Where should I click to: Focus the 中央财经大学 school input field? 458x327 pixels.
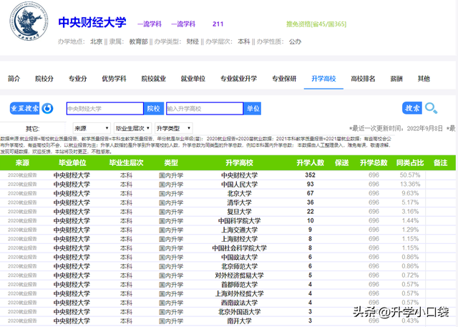click(x=105, y=109)
